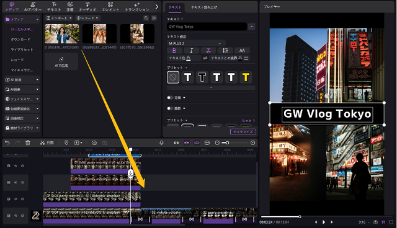Undo the last action in timeline toolbar
The image size is (397, 228).
pyautogui.click(x=7, y=143)
